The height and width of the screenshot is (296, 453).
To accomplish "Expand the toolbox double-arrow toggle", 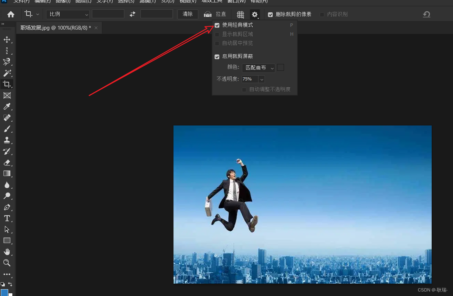I will (3, 24).
